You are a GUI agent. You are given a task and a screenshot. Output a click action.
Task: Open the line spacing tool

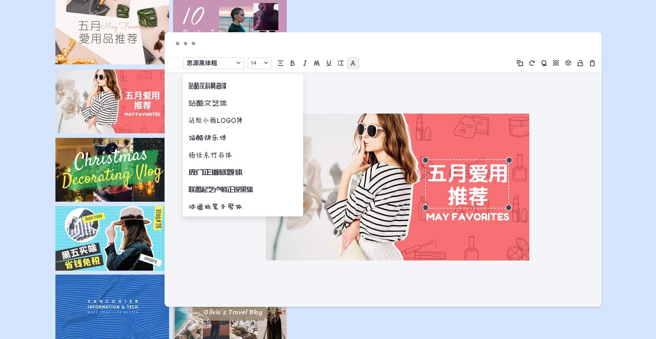pyautogui.click(x=340, y=63)
